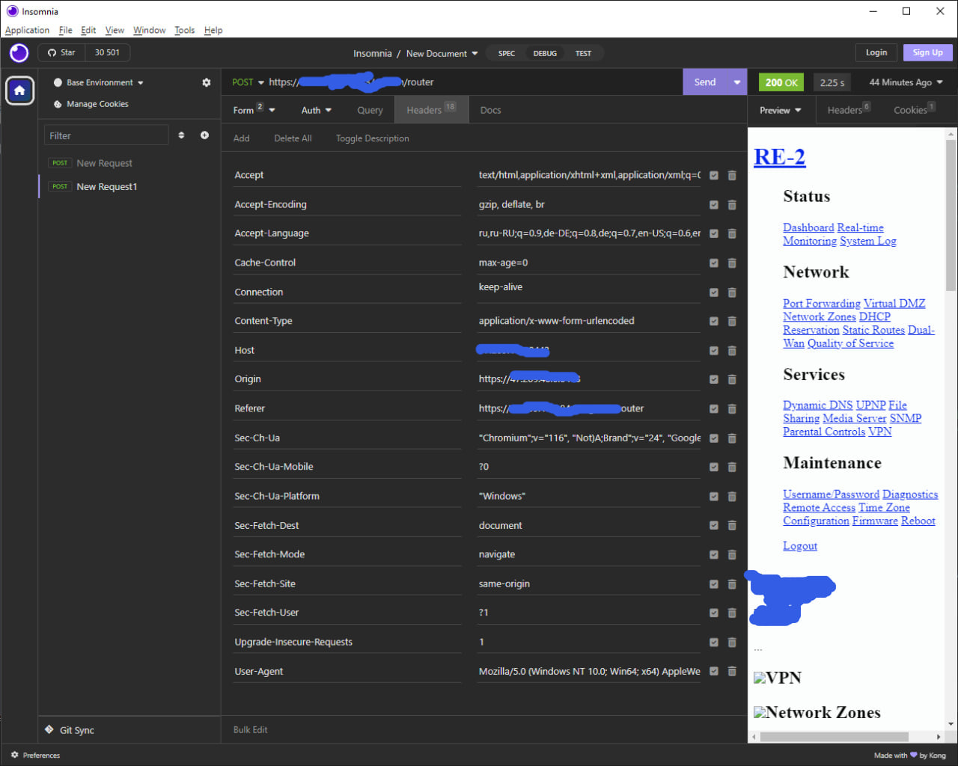Click the Git Sync icon at bottom
958x766 pixels.
(x=49, y=729)
